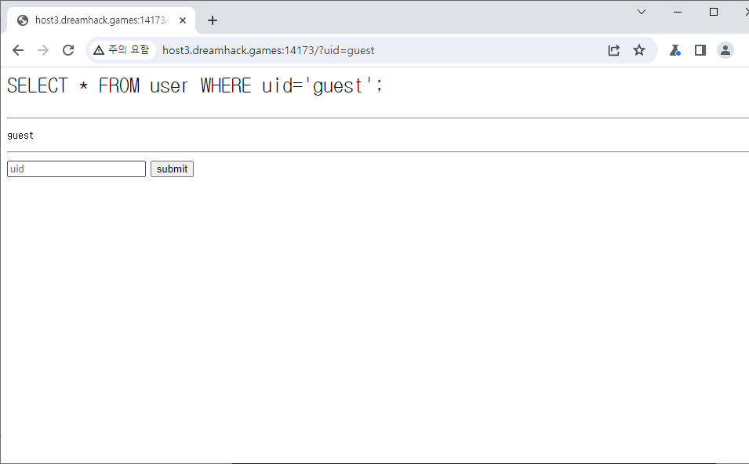Open the profile avatar menu
Viewport: 749px width, 464px height.
(x=725, y=50)
